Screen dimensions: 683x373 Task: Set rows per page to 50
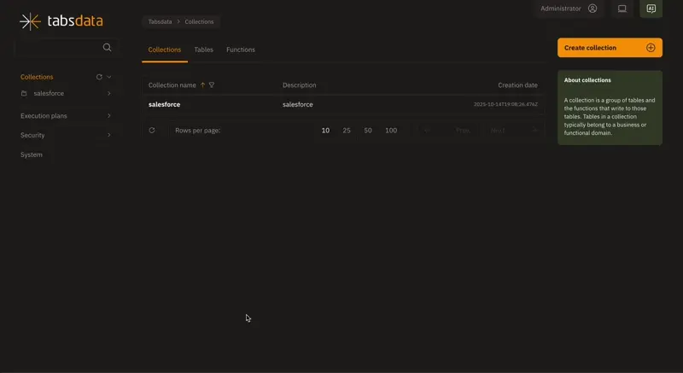pos(368,131)
